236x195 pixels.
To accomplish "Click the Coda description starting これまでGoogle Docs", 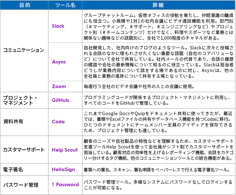I will click(x=158, y=122).
